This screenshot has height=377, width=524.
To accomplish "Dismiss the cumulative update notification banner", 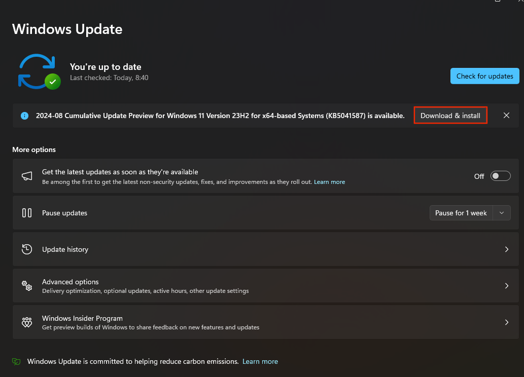I will pos(506,115).
